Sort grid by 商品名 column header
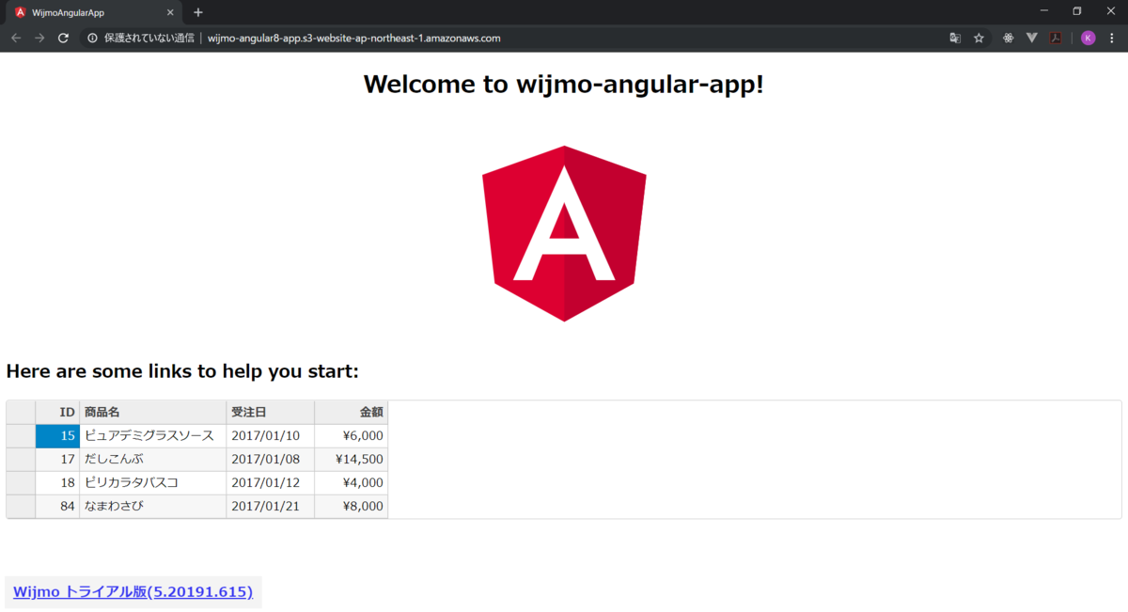The image size is (1128, 612). 153,412
